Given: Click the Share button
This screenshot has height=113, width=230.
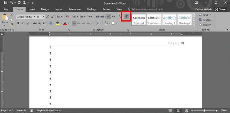Looking at the screenshot, I should point(220,9).
